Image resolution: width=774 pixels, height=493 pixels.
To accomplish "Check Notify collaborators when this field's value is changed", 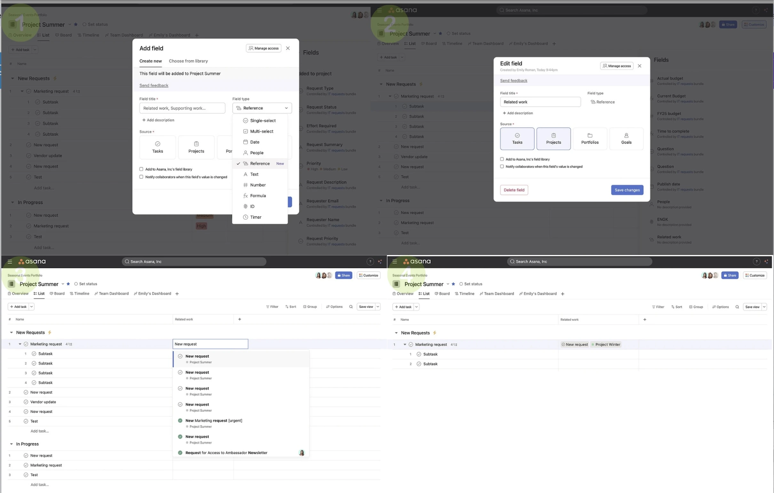I will click(141, 177).
